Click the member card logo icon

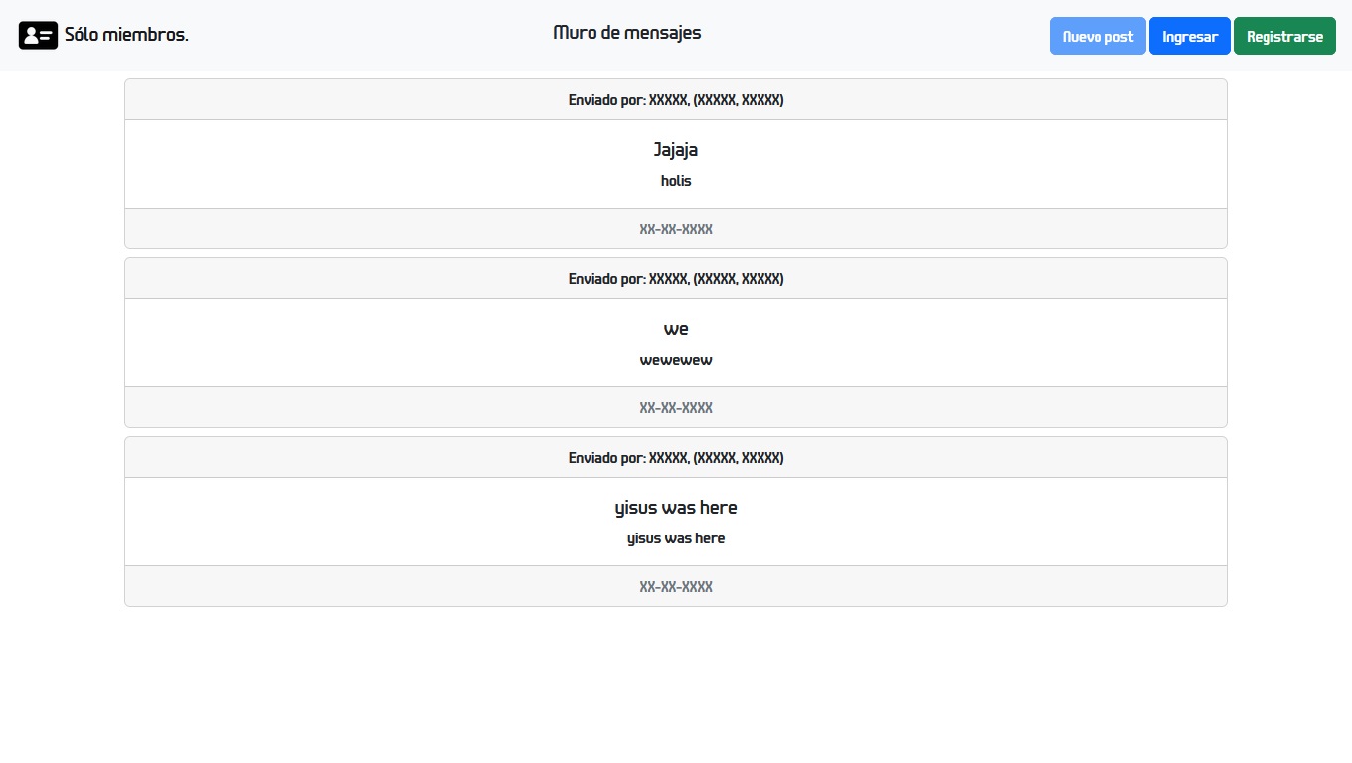[38, 35]
